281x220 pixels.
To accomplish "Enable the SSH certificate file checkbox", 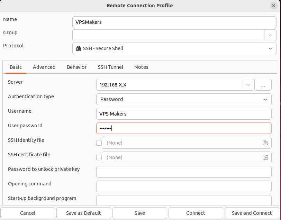I will 99,157.
